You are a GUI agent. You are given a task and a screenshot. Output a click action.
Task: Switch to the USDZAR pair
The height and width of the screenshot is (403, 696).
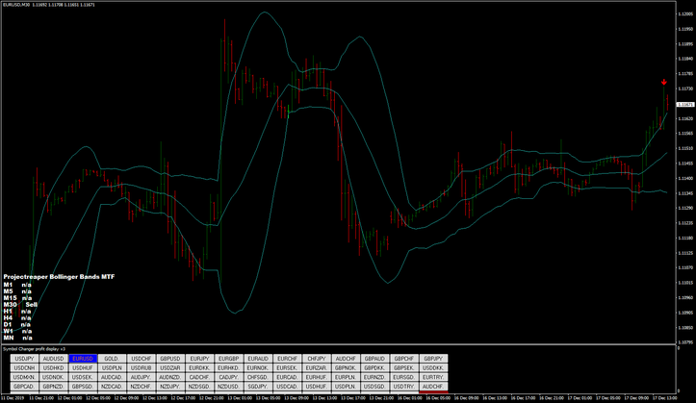point(170,368)
